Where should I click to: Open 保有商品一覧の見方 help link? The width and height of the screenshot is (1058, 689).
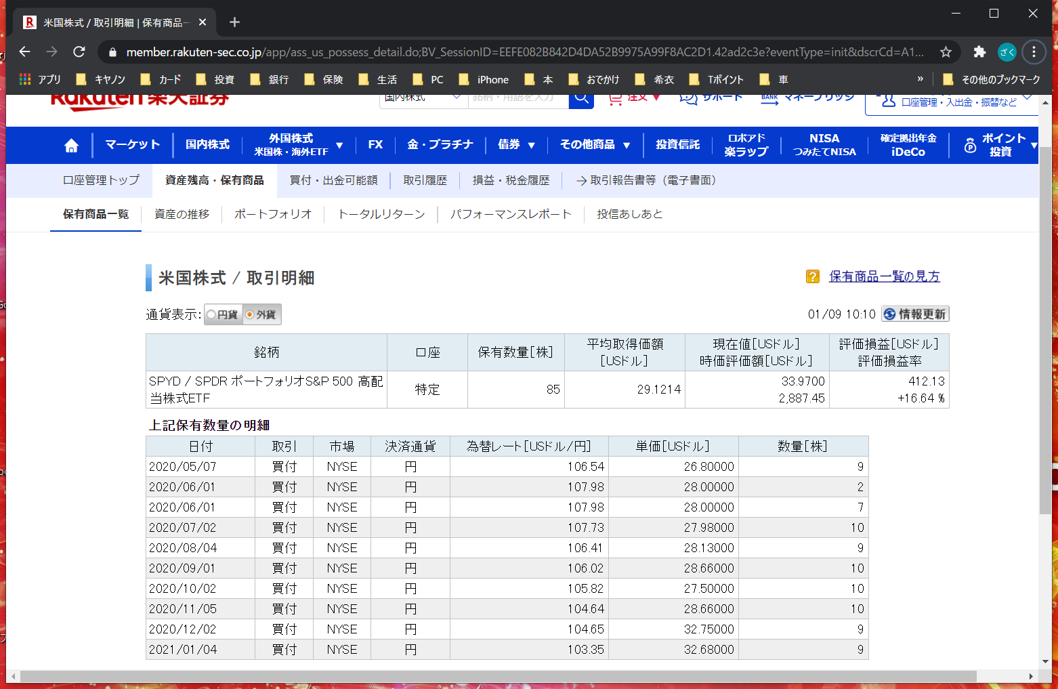[x=885, y=276]
